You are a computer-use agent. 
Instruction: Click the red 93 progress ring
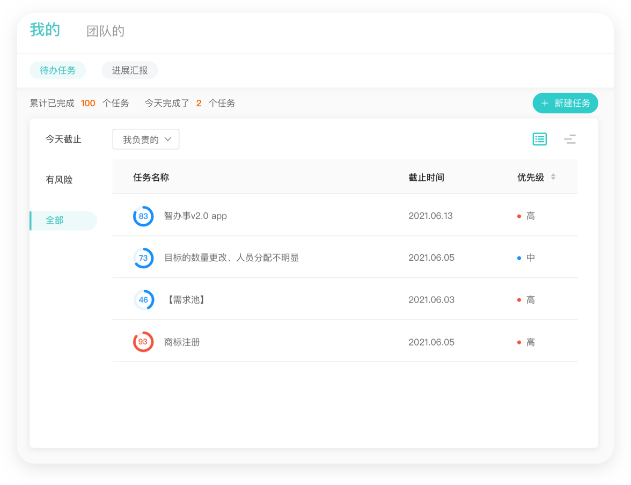(143, 342)
